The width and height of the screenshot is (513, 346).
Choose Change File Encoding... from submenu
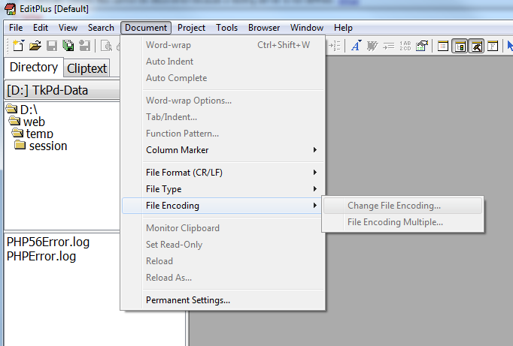[402, 206]
